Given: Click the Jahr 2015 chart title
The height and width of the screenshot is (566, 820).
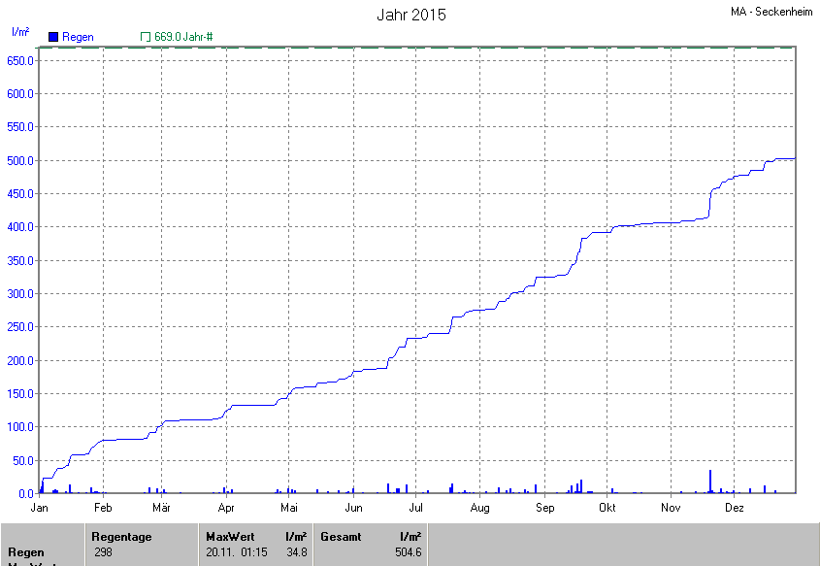Looking at the screenshot, I should [x=410, y=16].
